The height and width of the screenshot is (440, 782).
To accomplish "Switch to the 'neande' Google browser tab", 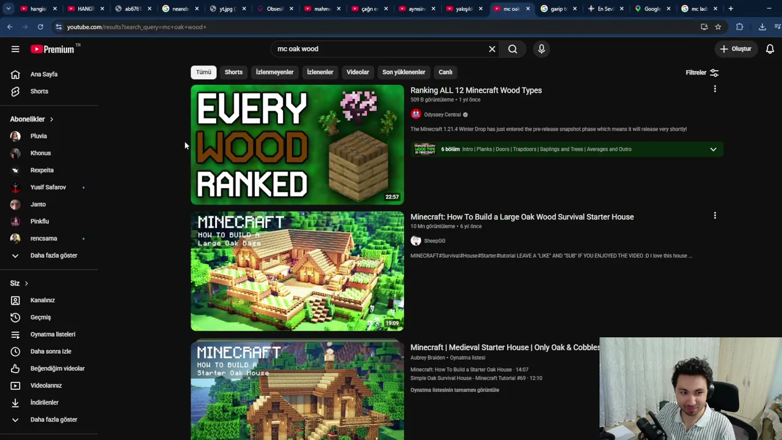I will click(x=179, y=9).
